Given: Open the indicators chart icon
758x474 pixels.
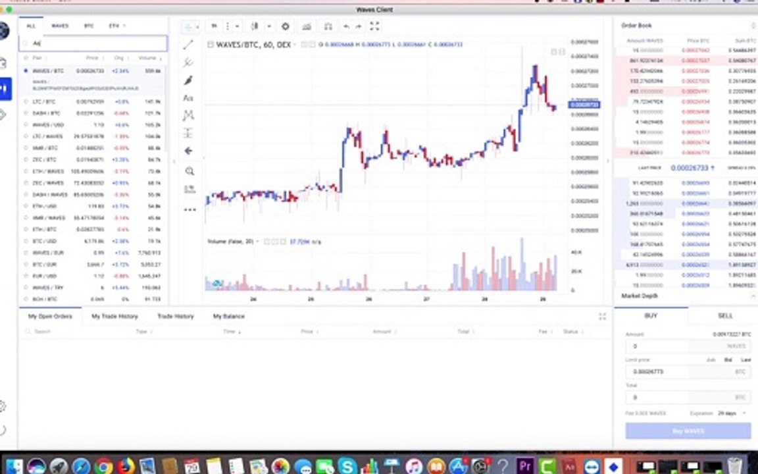Looking at the screenshot, I should click(x=307, y=26).
